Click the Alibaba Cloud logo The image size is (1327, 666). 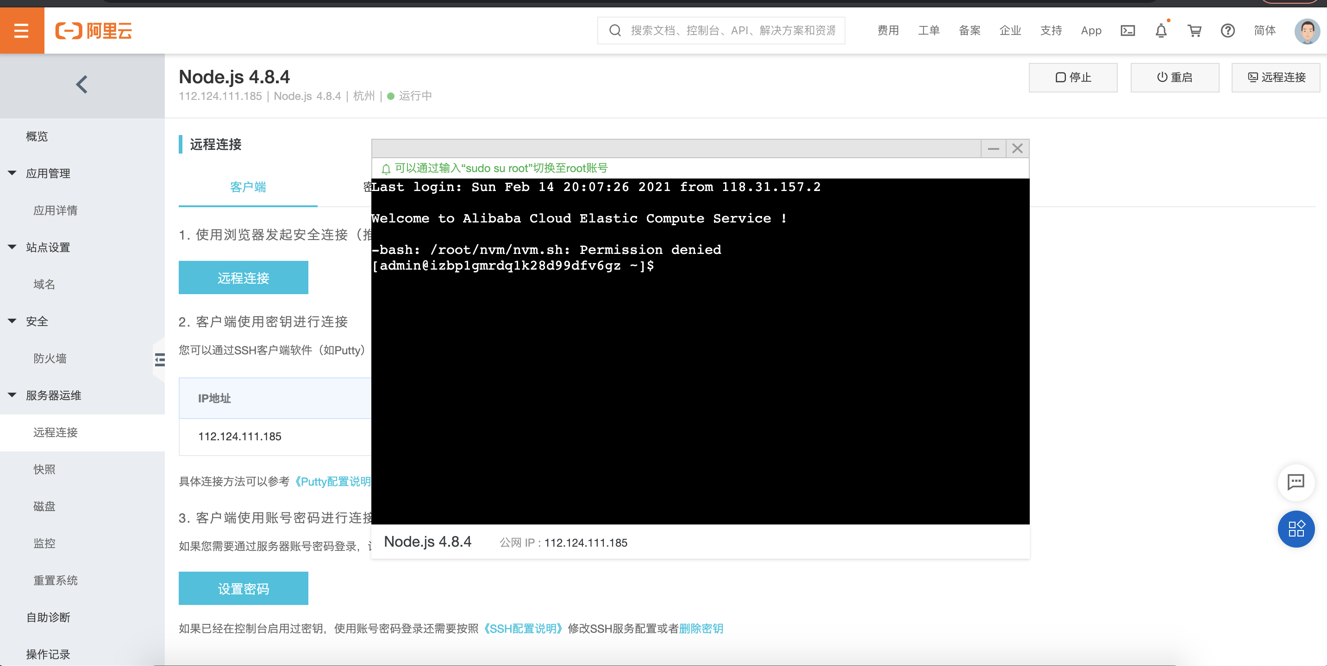point(94,31)
